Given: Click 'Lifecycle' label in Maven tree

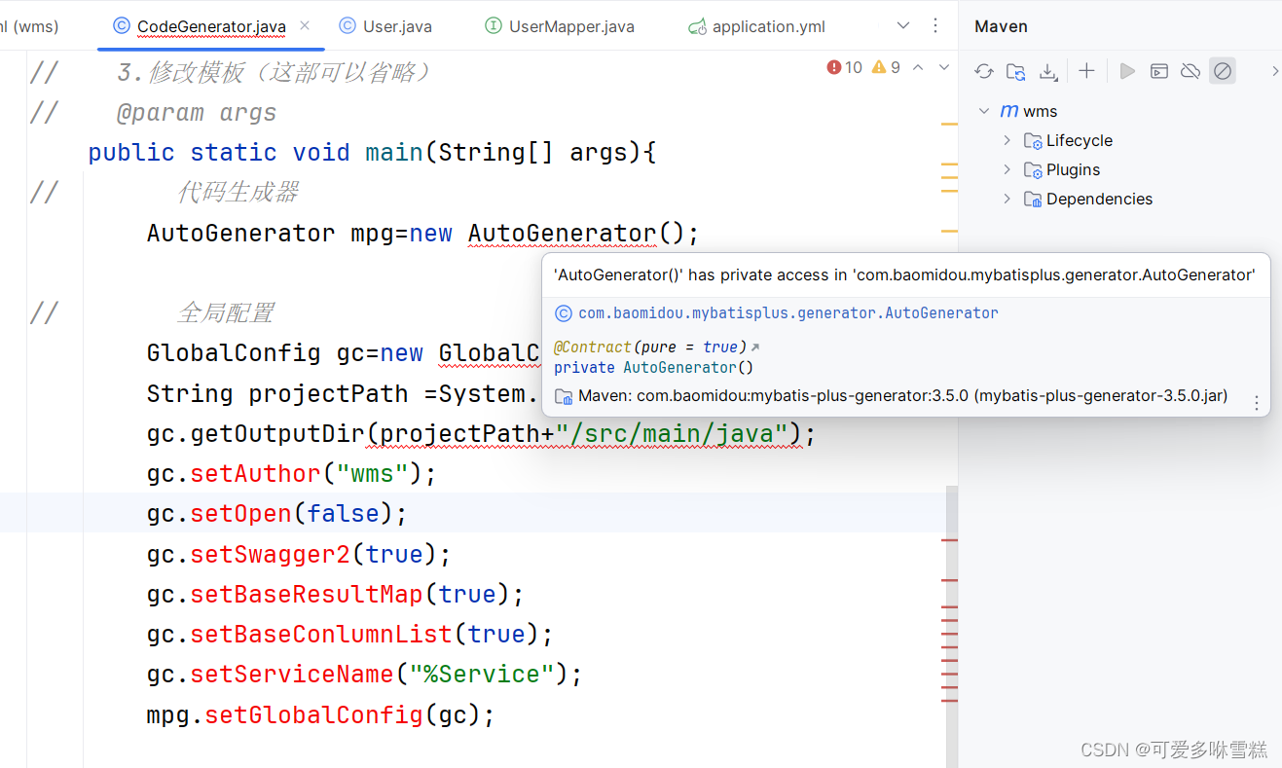Looking at the screenshot, I should (1080, 140).
